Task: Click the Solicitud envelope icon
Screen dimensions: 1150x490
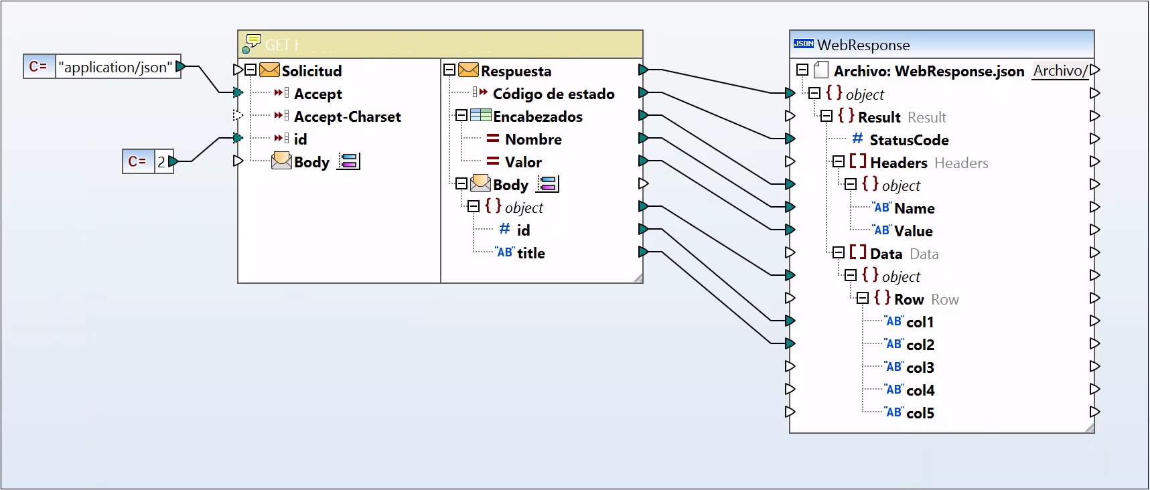Action: (x=269, y=70)
